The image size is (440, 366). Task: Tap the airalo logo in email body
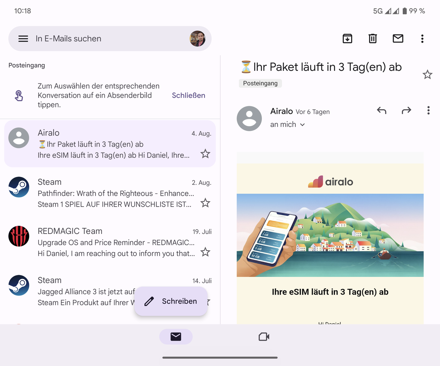click(x=330, y=182)
